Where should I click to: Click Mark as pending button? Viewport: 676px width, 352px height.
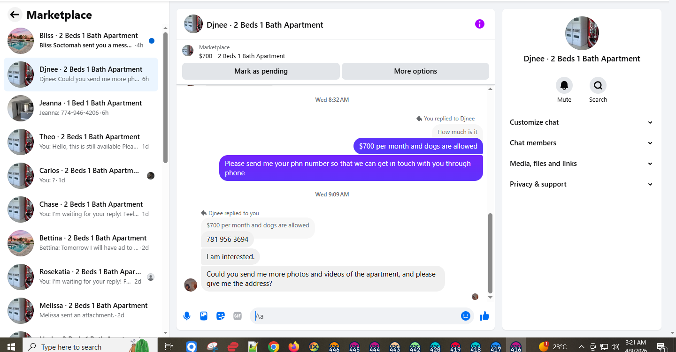[x=261, y=71]
